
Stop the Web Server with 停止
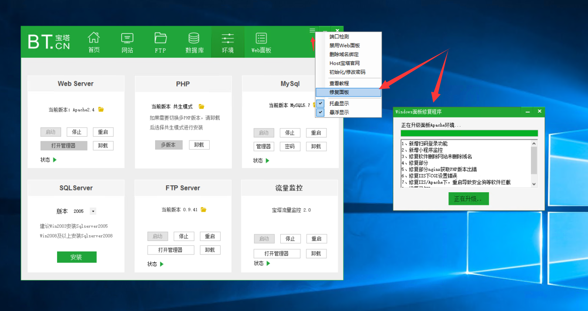(77, 132)
